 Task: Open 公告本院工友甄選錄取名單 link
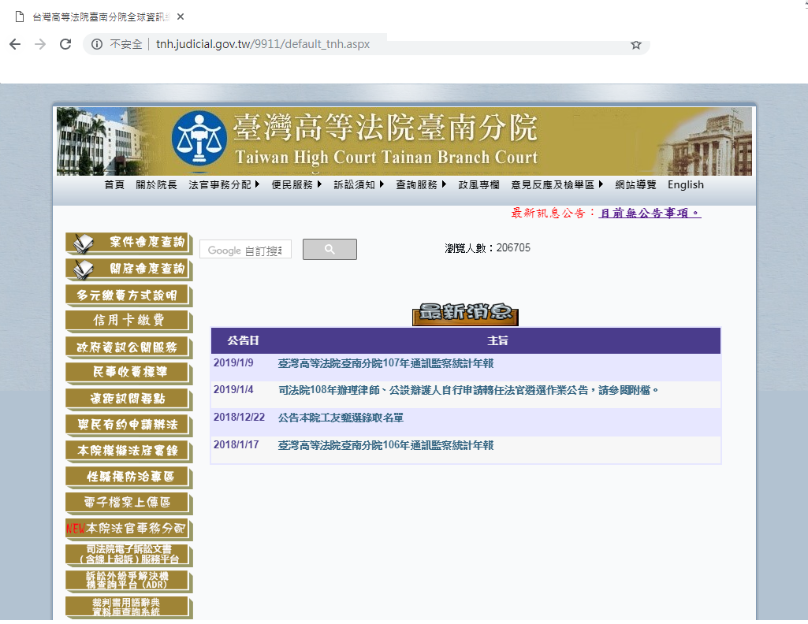tap(341, 418)
